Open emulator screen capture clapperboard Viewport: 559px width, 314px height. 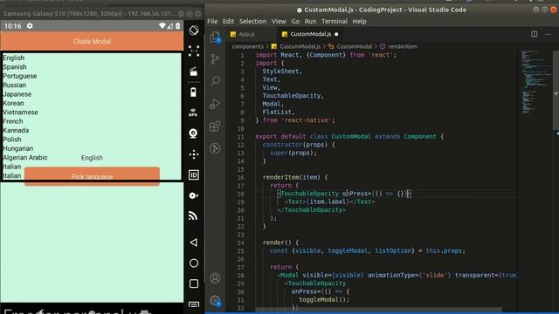(194, 72)
